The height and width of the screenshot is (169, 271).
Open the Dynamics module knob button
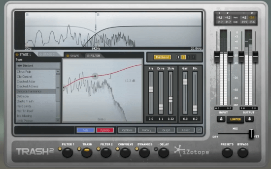coord(144,153)
